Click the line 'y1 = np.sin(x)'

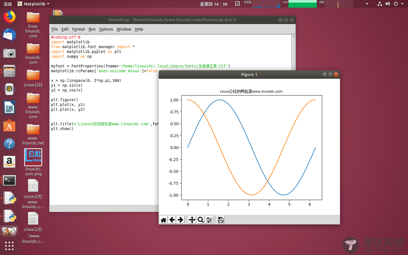(x=67, y=85)
